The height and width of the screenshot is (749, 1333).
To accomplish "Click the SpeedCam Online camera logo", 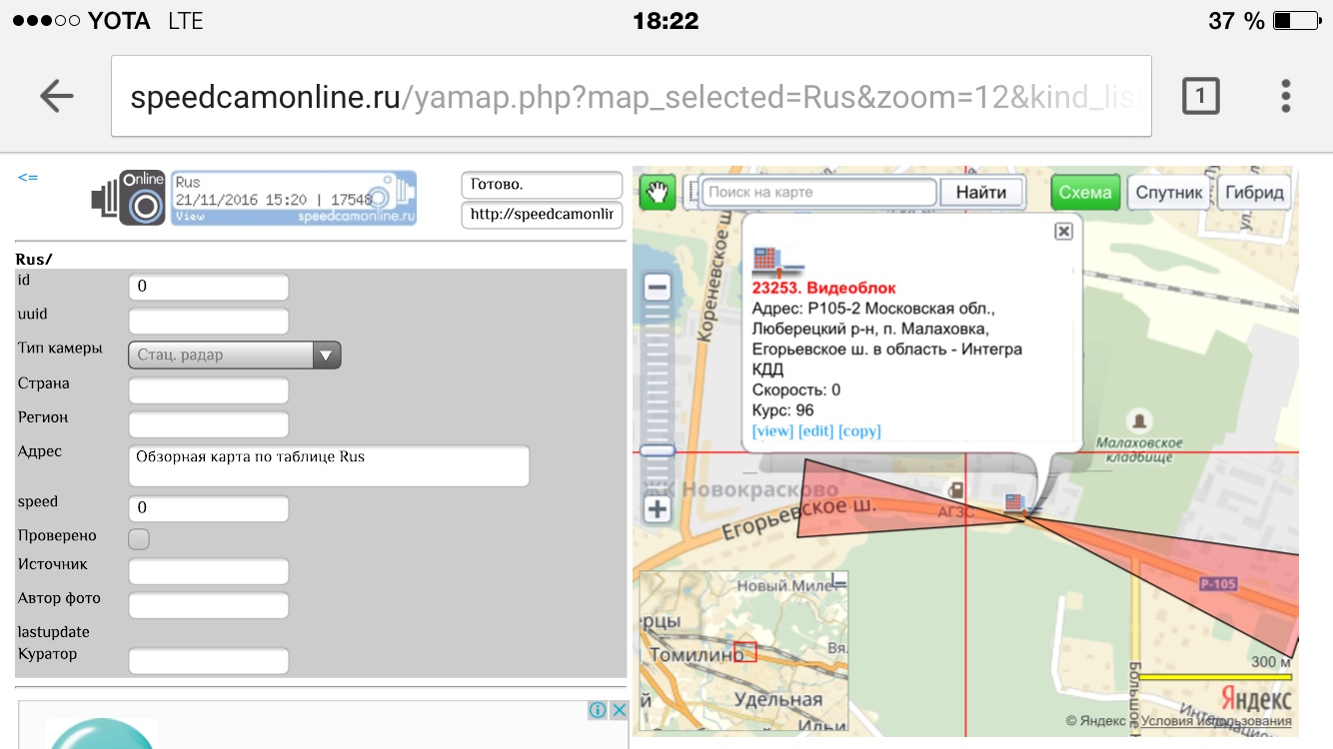I will [x=129, y=198].
